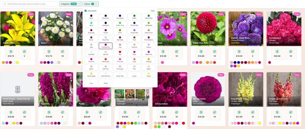Click the leaf icon on Snapdragon 5 Stem card

[291, 112]
